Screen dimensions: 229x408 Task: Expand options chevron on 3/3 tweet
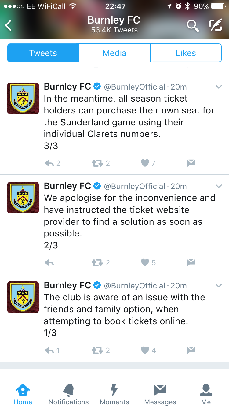point(219,87)
